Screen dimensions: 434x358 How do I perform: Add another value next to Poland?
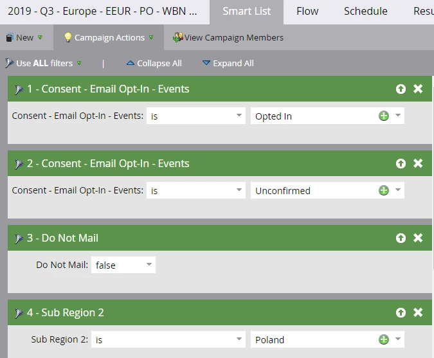384,339
